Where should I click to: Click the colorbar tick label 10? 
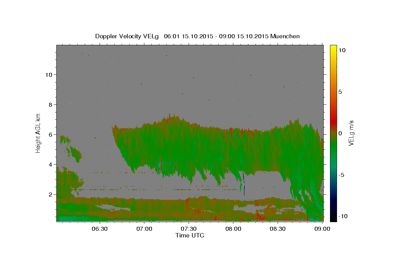pos(342,50)
